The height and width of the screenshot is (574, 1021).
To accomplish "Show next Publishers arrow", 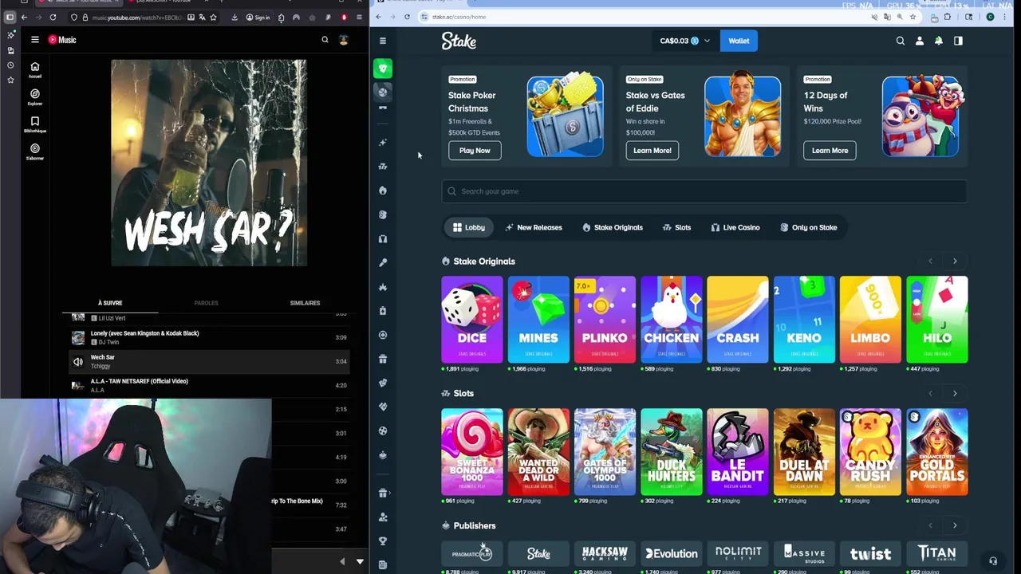I will tap(955, 525).
